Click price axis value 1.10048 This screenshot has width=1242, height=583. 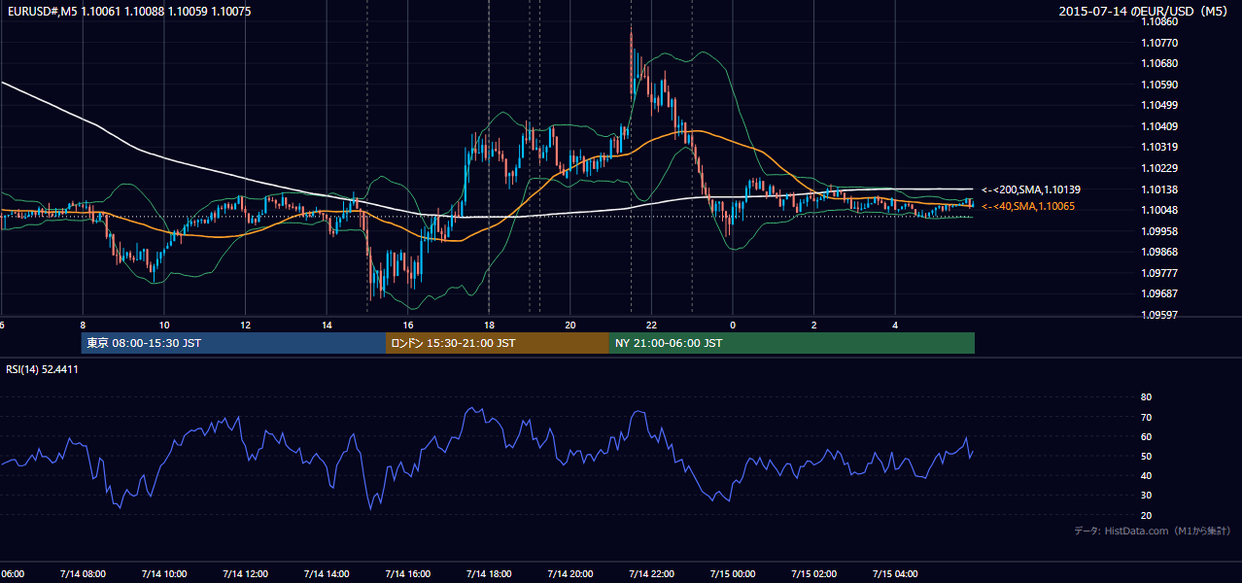[1159, 211]
